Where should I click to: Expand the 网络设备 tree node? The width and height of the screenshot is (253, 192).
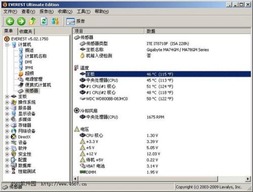click(x=7, y=131)
